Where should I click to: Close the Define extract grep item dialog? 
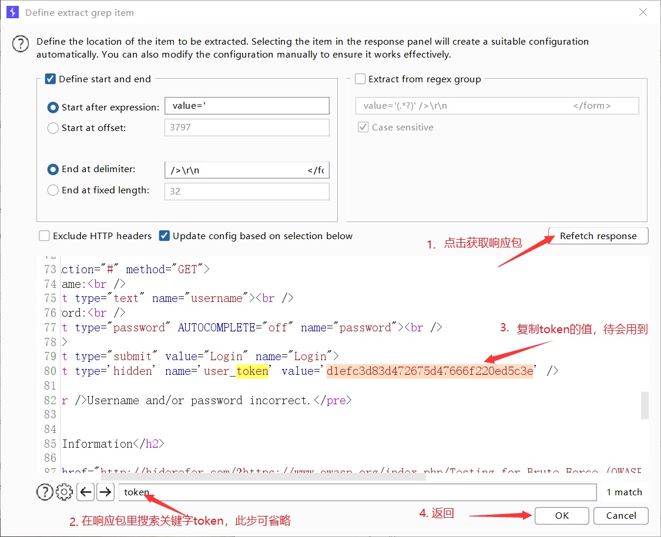(643, 12)
